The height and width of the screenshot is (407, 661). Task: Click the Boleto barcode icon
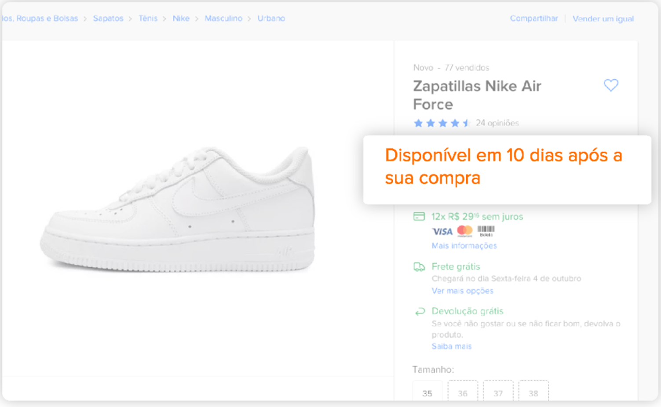pos(486,231)
